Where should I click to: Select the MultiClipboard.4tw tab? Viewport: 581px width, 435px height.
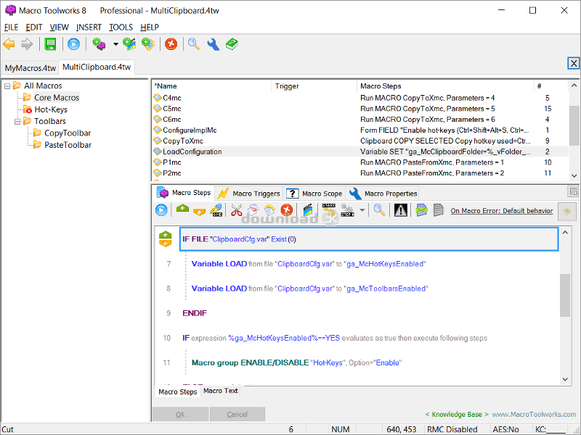(97, 67)
